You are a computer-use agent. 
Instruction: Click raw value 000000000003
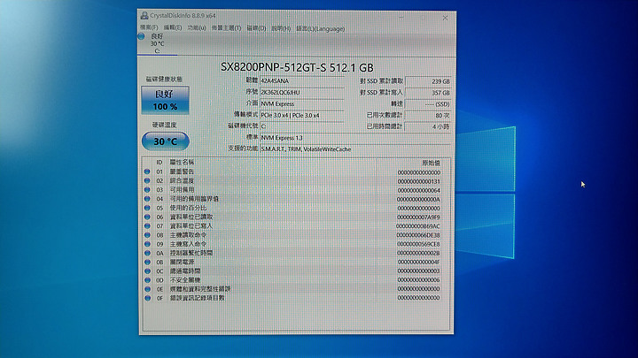pos(418,270)
